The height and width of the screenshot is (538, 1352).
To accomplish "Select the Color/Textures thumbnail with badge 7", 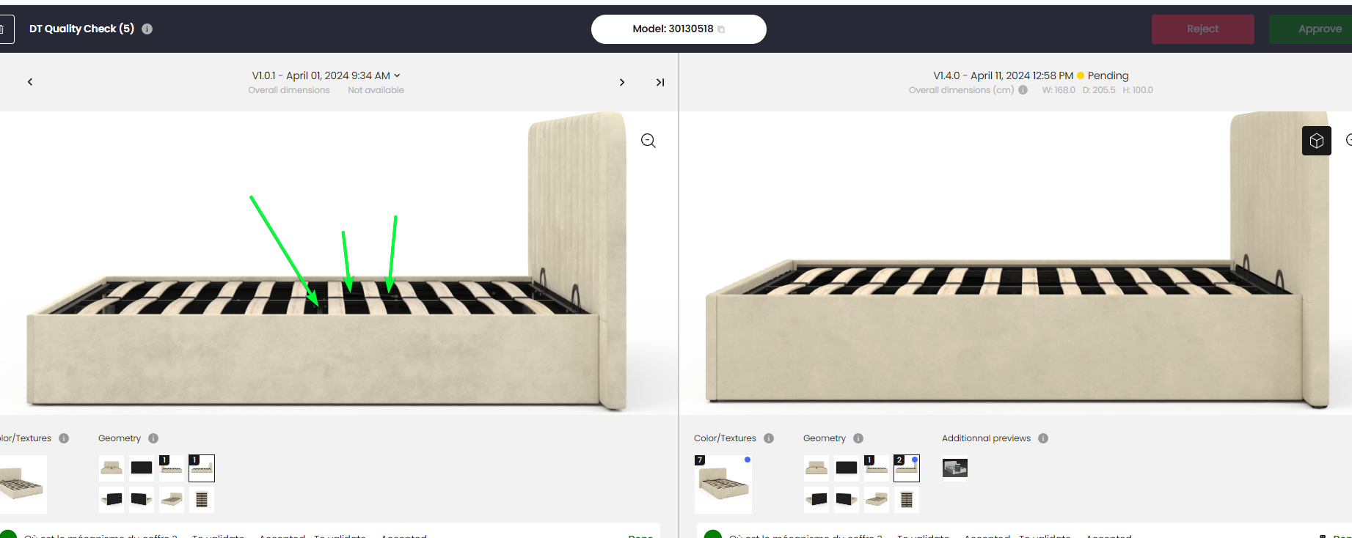I will tap(723, 484).
